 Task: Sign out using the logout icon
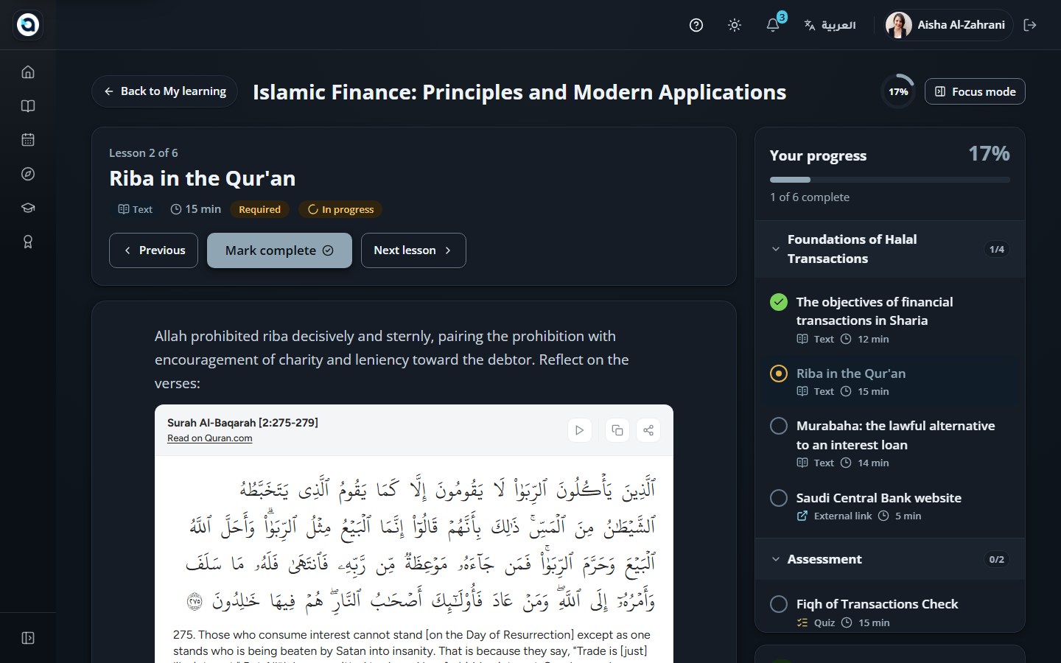(1030, 25)
